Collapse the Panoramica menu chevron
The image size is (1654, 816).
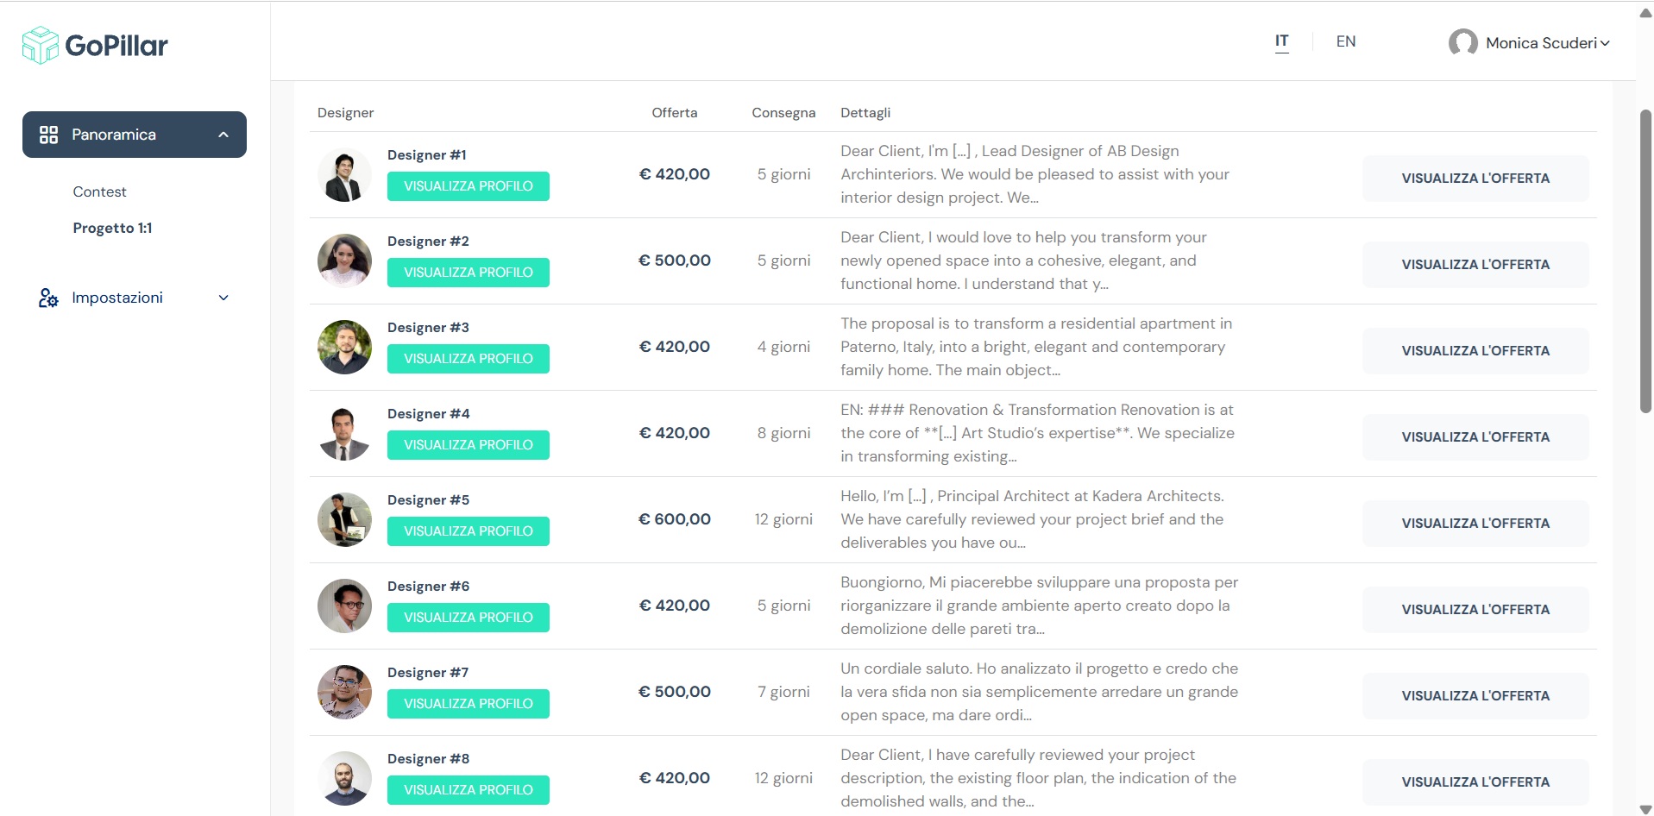(x=223, y=135)
